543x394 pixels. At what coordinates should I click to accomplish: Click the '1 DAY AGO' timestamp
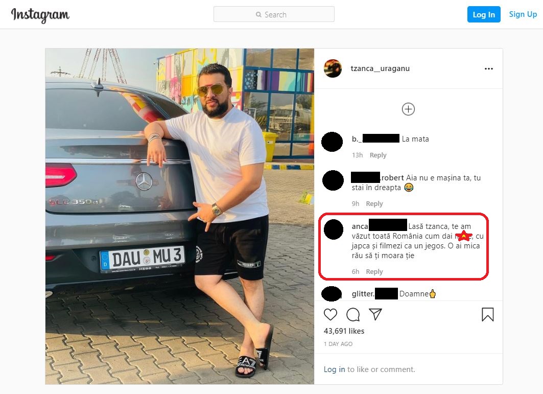pyautogui.click(x=338, y=344)
